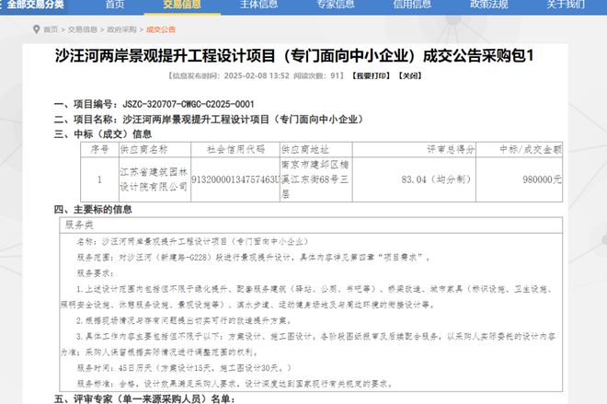Screen dimensions: 607x404
Task: Click the 成交公告 breadcrumb link
Action: pos(161,29)
